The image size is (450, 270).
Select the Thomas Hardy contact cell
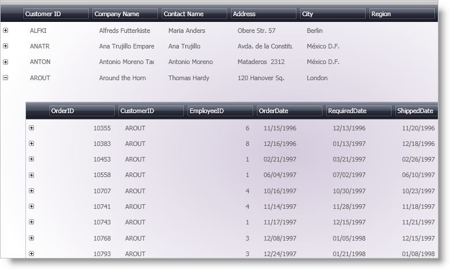pos(188,78)
